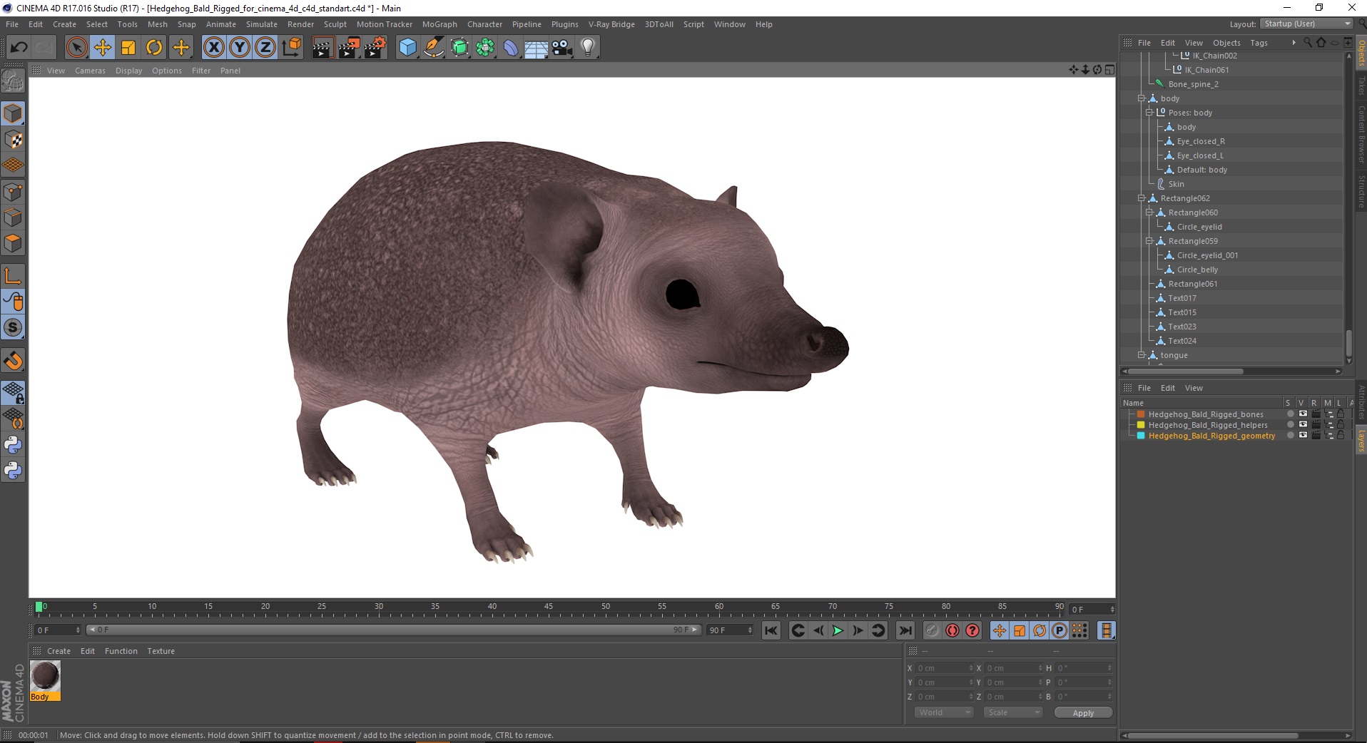
Task: Toggle Enable Snap S icon
Action: point(13,328)
